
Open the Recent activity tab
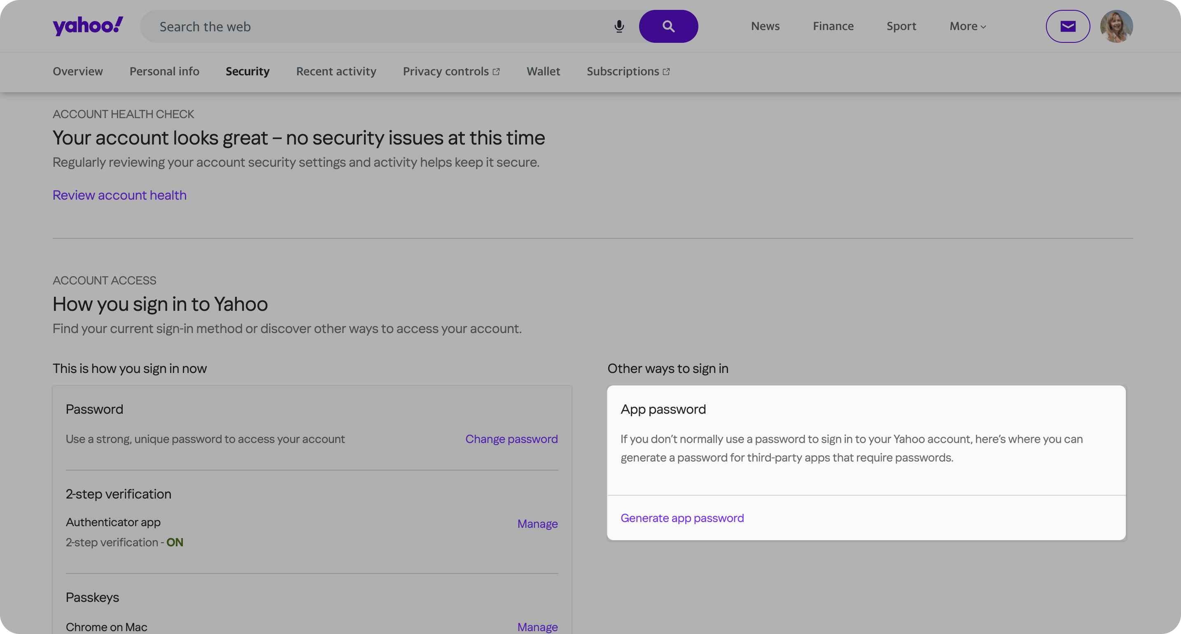(336, 72)
